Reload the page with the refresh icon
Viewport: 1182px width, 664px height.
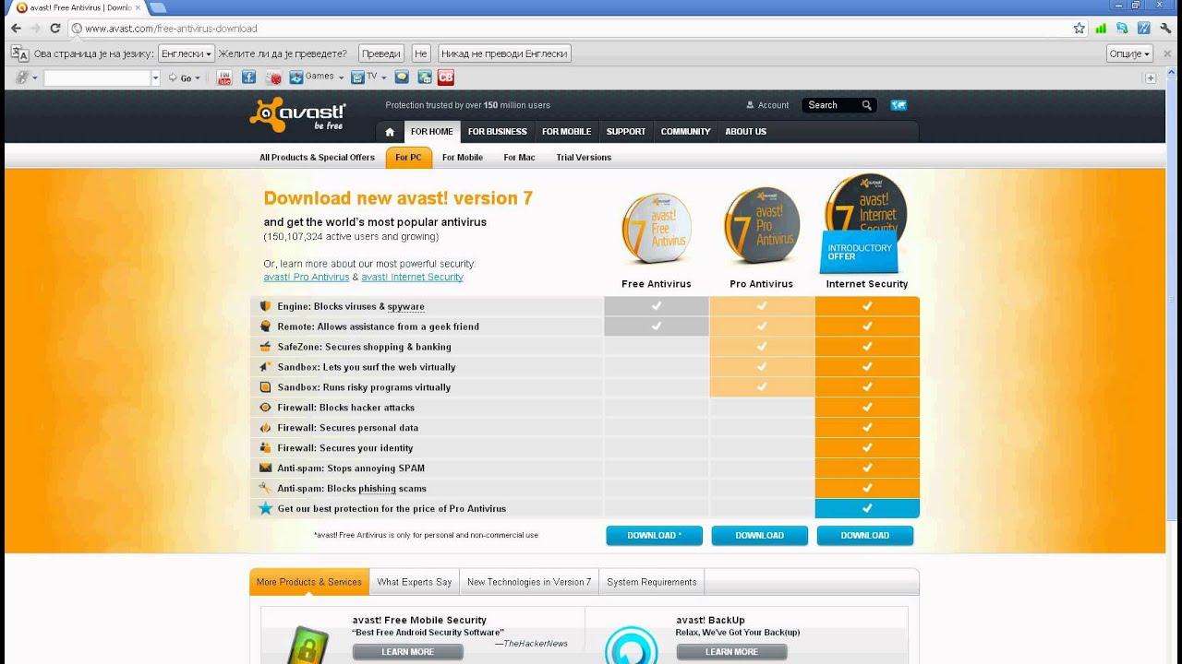click(55, 29)
